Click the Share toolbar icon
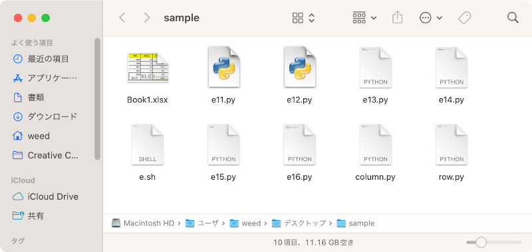Image resolution: width=532 pixels, height=252 pixels. click(x=397, y=17)
